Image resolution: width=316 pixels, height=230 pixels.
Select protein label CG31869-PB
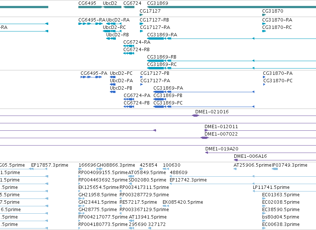pos(168,96)
